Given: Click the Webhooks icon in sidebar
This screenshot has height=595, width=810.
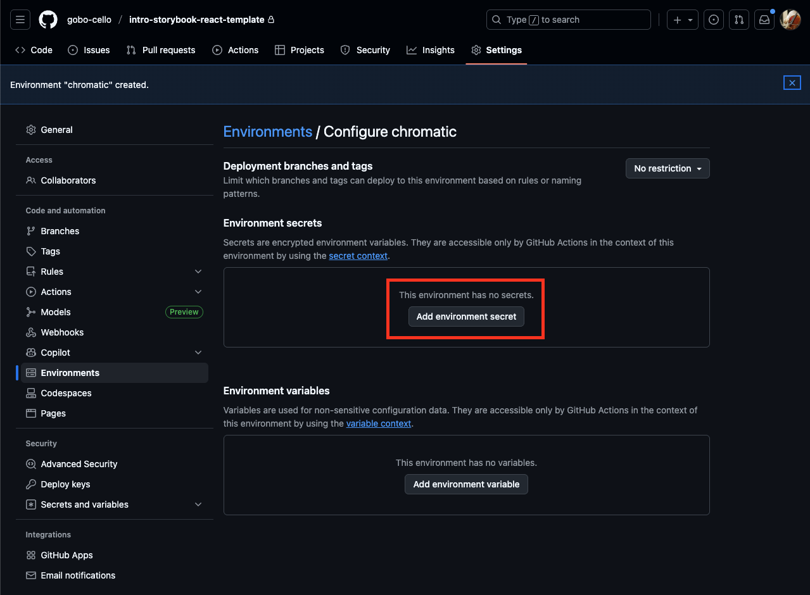Looking at the screenshot, I should coord(31,332).
